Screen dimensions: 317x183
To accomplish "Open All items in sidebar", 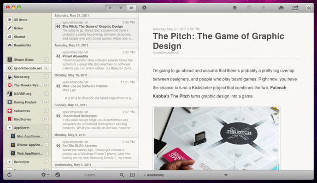I will point(27,20).
